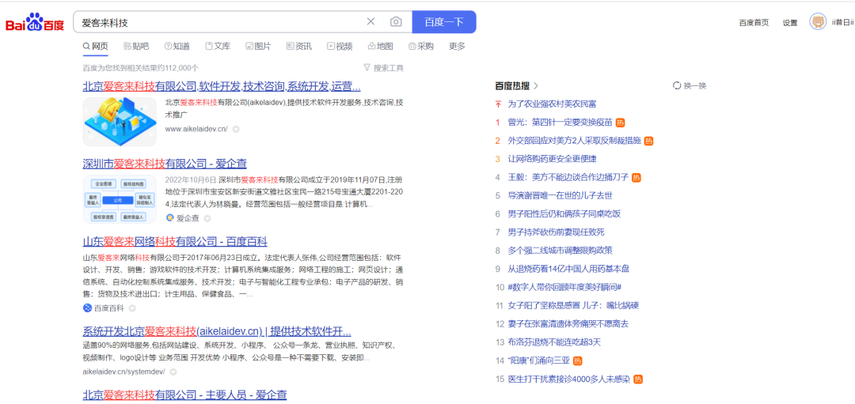The width and height of the screenshot is (855, 404).
Task: Click 爱企查 source under Shenzhen result
Action: click(x=183, y=218)
